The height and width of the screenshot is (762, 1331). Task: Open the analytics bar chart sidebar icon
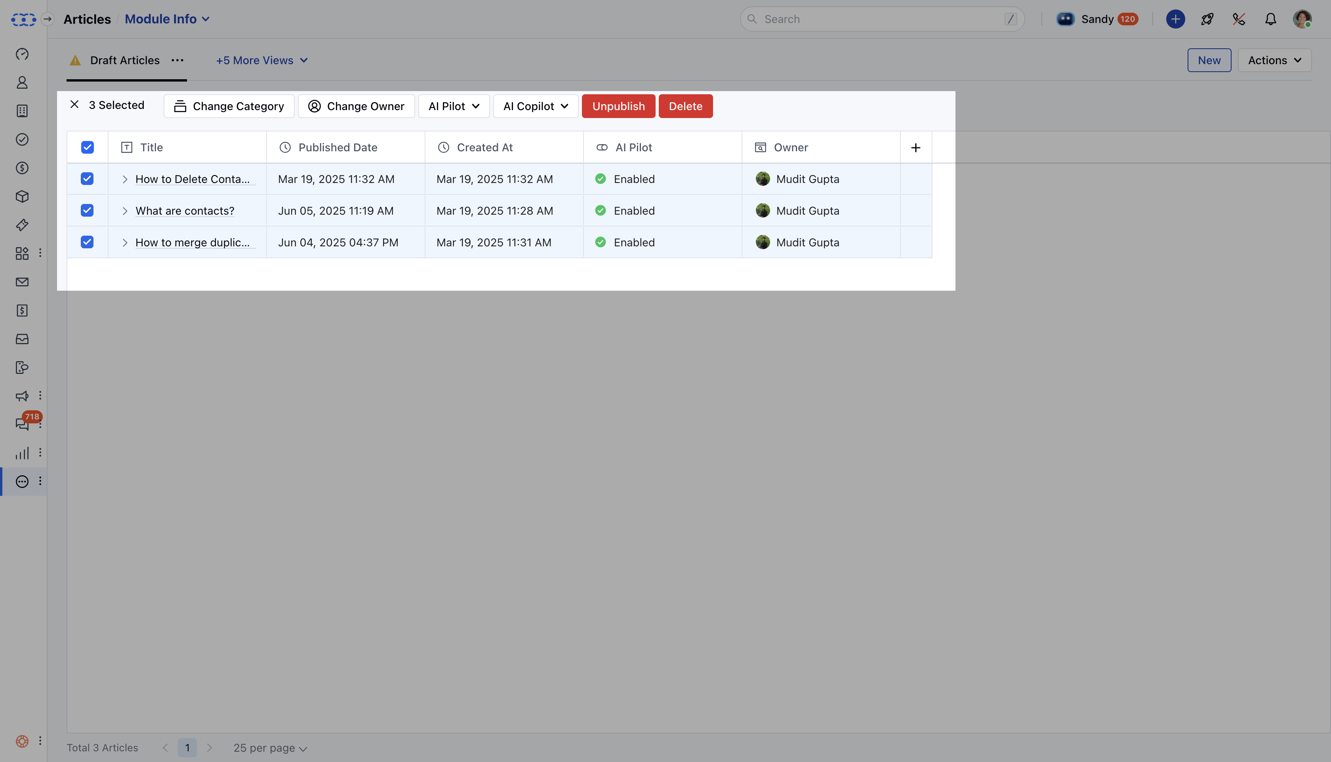[22, 453]
